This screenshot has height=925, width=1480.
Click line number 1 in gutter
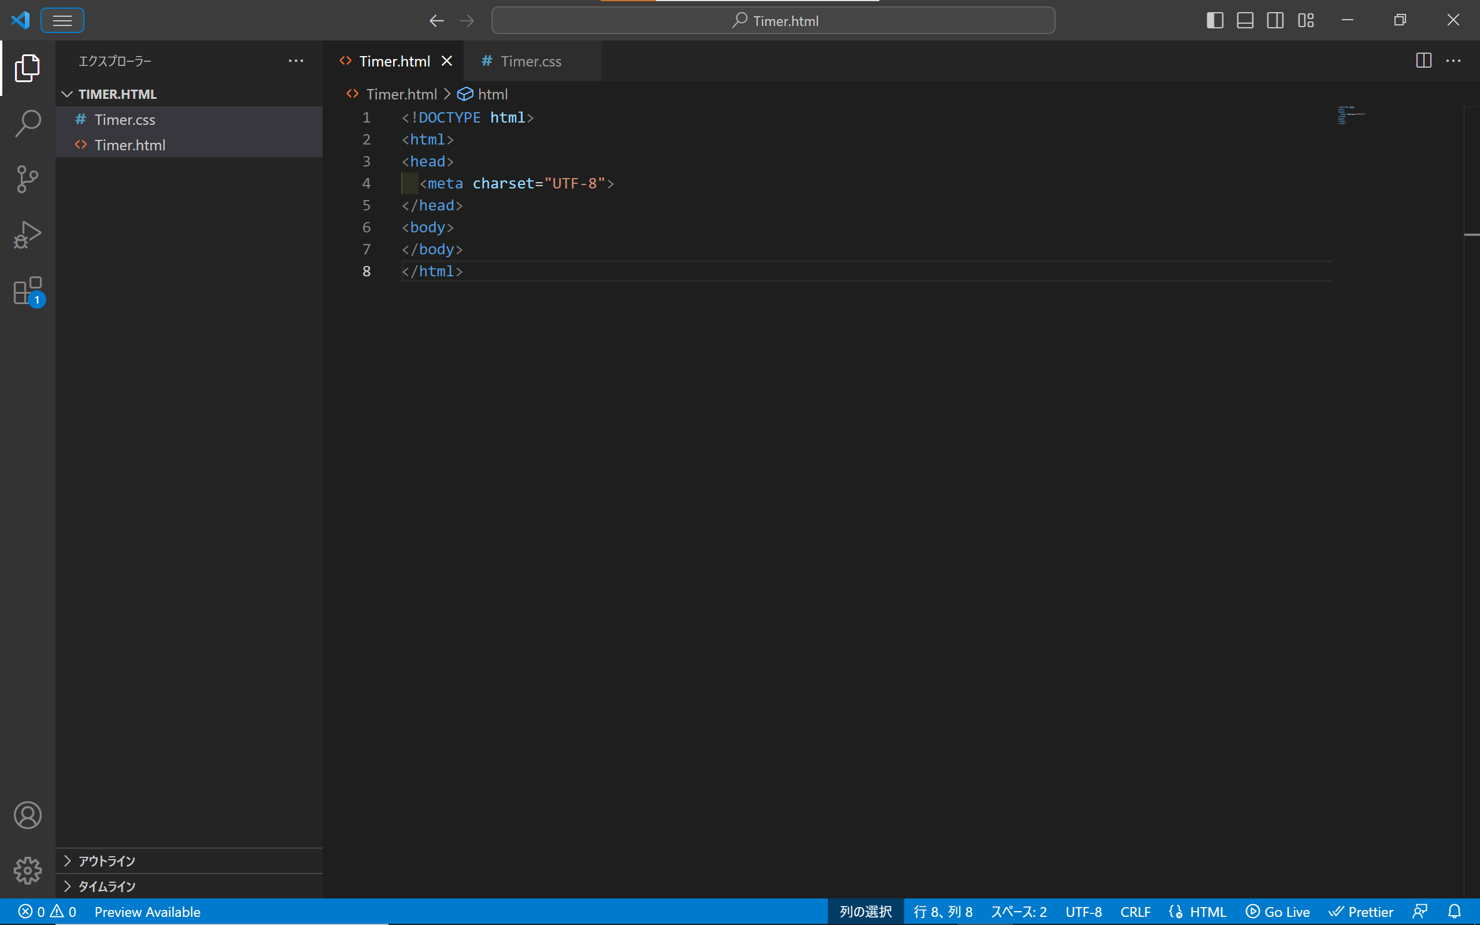[x=367, y=117]
